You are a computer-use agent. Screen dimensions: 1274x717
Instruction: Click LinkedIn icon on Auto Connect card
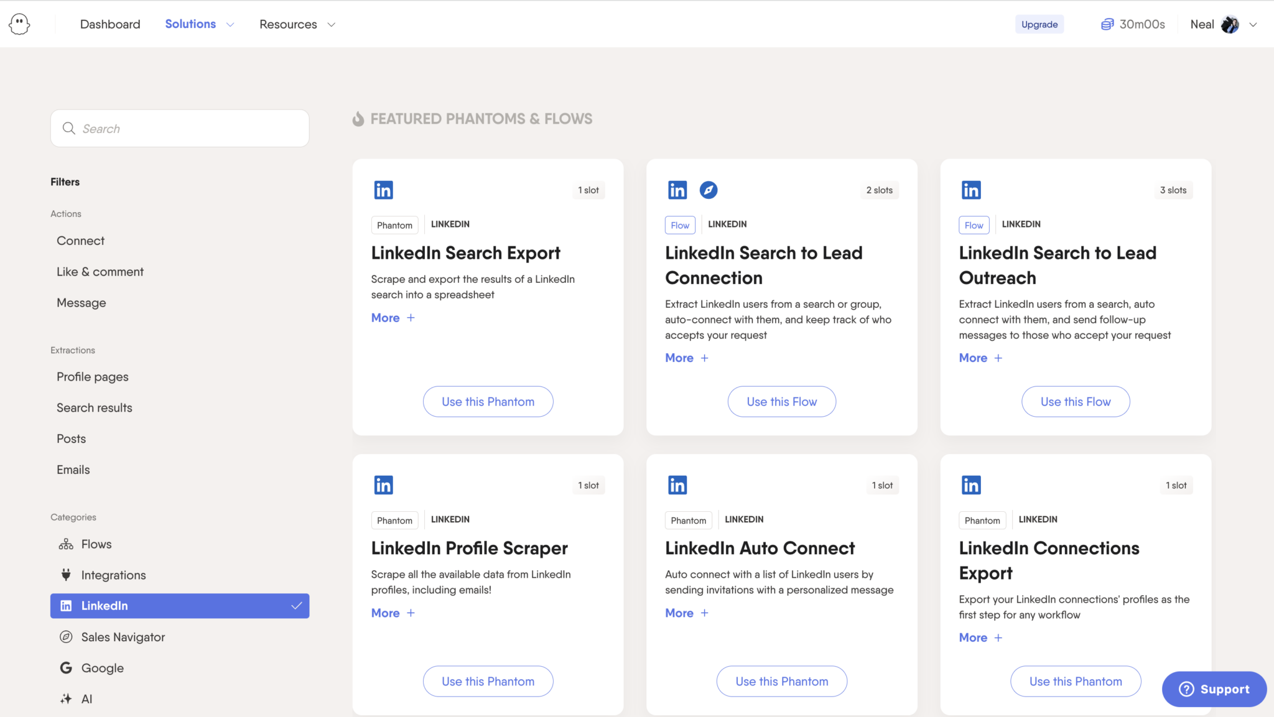pos(677,485)
